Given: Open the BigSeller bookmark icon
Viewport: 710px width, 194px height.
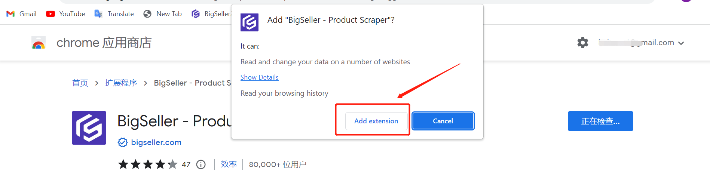Looking at the screenshot, I should click(196, 14).
